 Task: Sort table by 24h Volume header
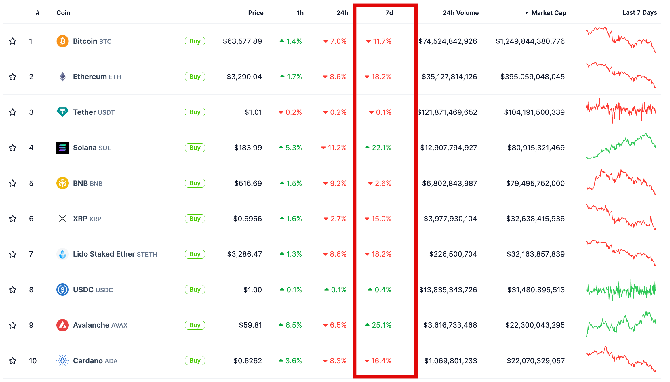click(x=460, y=13)
